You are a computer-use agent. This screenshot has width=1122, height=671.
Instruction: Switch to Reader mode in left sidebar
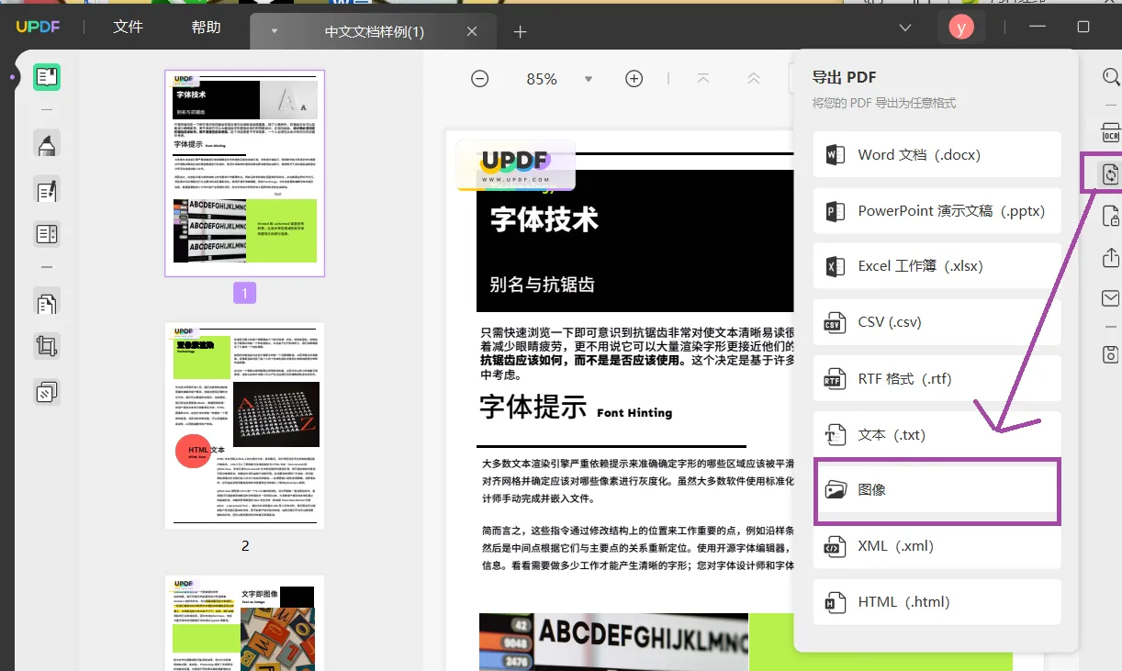tap(47, 77)
